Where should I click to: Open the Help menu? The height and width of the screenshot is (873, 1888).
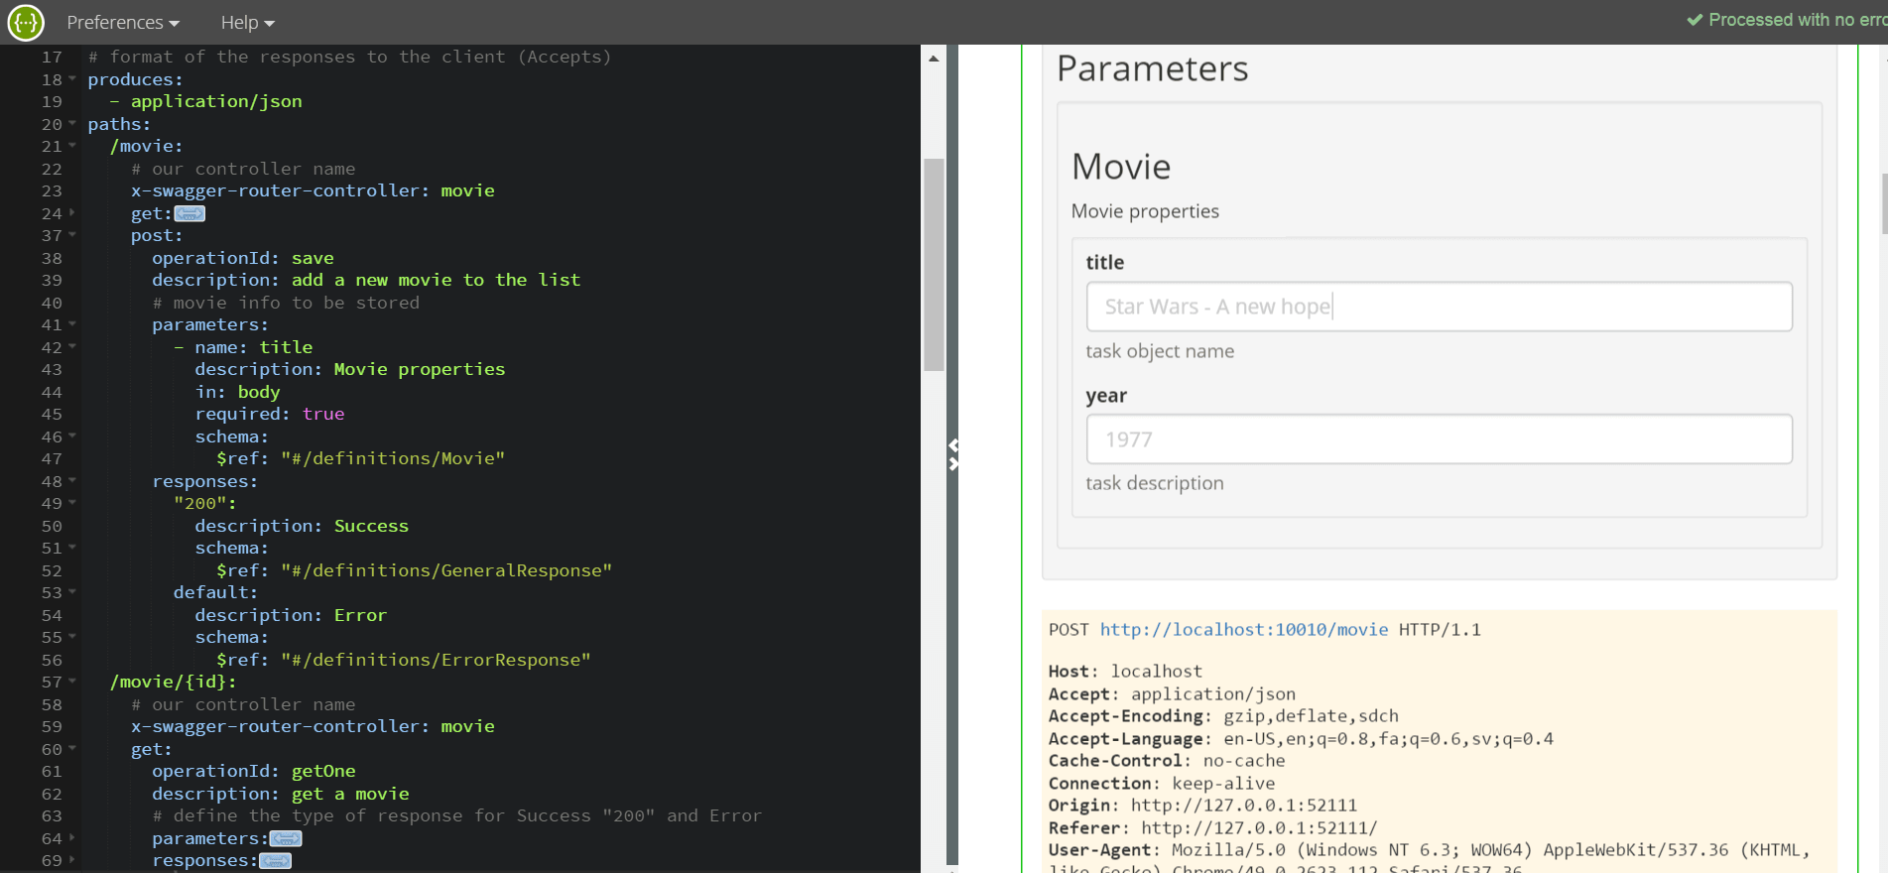click(x=247, y=22)
